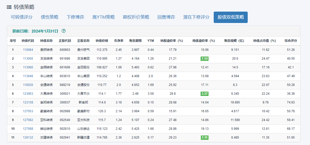Image resolution: width=310 pixels, height=145 pixels.
Task: Click the green 3.37 premium badge
Action: [205, 94]
